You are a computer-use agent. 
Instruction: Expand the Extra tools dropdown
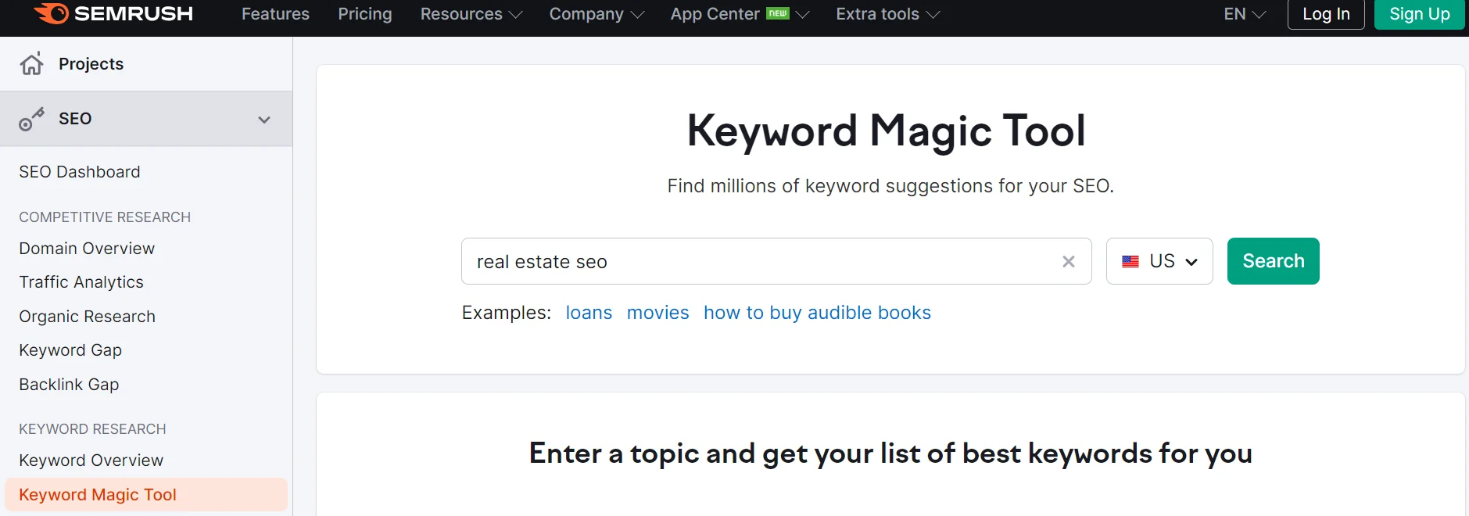pyautogui.click(x=886, y=14)
